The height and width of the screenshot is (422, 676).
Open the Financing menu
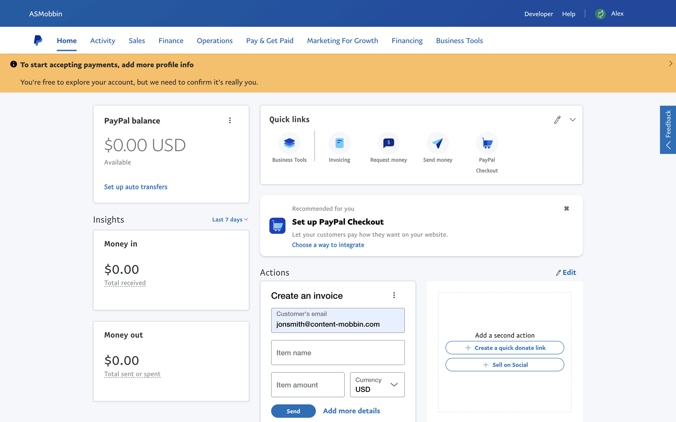click(x=407, y=41)
